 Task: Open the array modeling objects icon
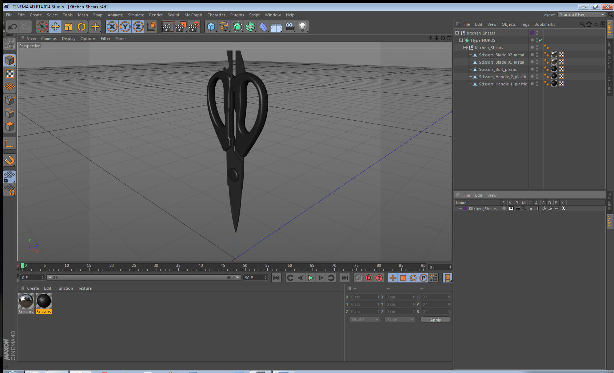pyautogui.click(x=250, y=27)
